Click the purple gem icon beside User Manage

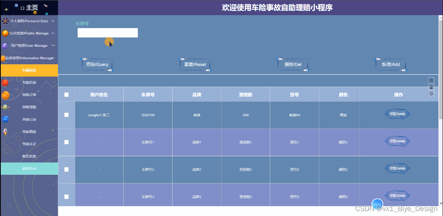pyautogui.click(x=5, y=46)
